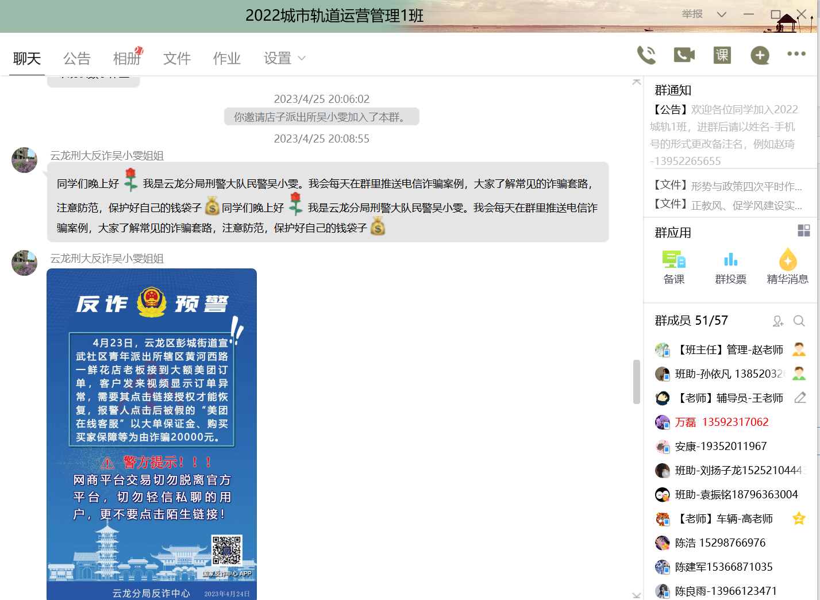Open the 备课 group app
The image size is (820, 600).
(673, 267)
